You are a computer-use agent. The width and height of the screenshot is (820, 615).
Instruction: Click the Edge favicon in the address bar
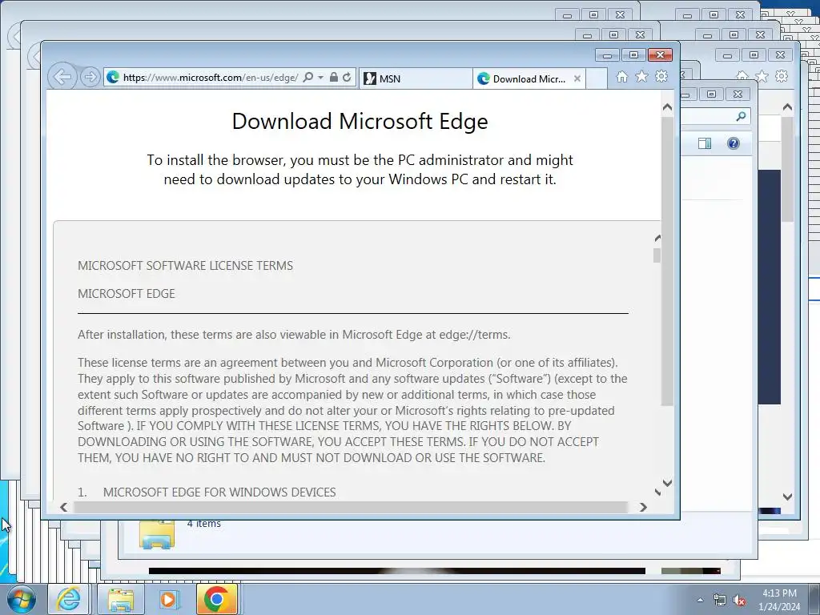pyautogui.click(x=112, y=78)
